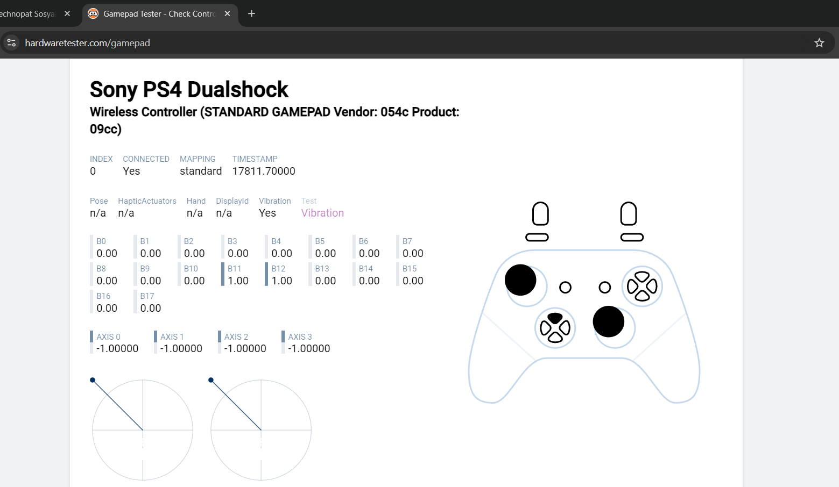The width and height of the screenshot is (839, 487).
Task: Click the right trigger on controller diagram
Action: coord(629,214)
